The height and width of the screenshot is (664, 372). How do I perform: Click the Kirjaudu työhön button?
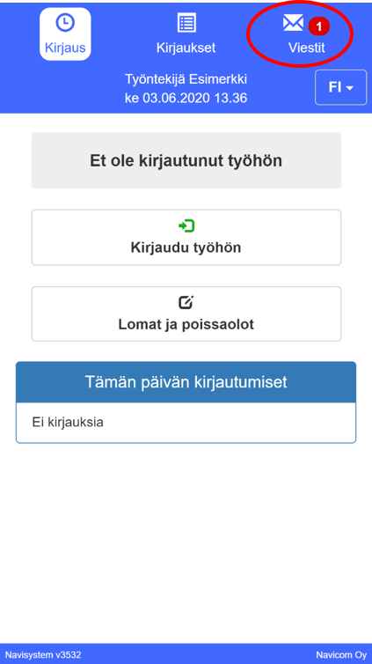tap(186, 238)
